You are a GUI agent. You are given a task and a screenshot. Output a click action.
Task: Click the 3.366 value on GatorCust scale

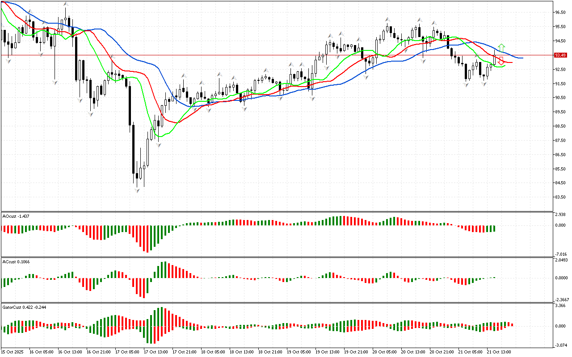click(560, 306)
